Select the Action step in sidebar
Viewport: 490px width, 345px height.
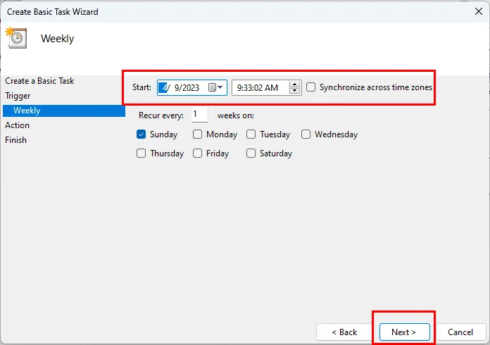pyautogui.click(x=17, y=125)
